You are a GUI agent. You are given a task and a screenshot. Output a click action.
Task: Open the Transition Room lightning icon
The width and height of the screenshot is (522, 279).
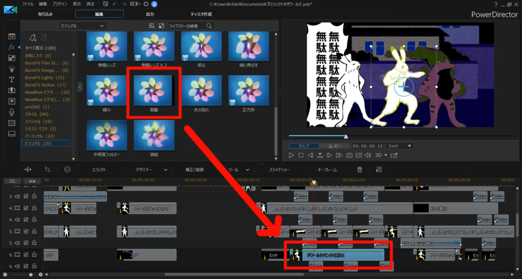(x=12, y=90)
